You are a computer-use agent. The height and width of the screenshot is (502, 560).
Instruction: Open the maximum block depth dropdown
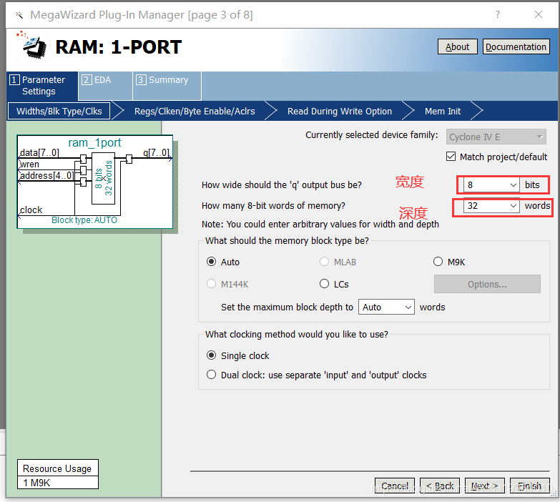(386, 307)
